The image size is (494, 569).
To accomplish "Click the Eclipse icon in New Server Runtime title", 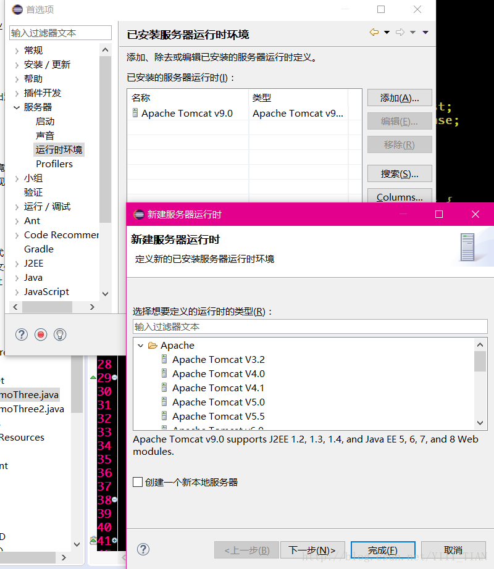I will tap(139, 215).
